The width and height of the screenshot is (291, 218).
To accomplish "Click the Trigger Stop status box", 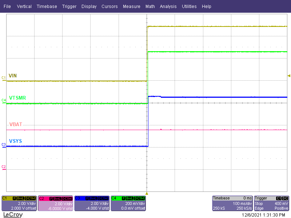I will pos(259,204).
